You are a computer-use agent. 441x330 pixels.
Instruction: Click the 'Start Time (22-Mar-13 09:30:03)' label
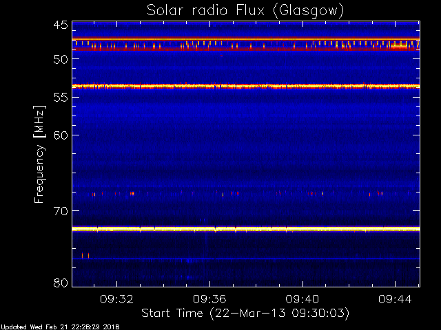tap(245, 313)
